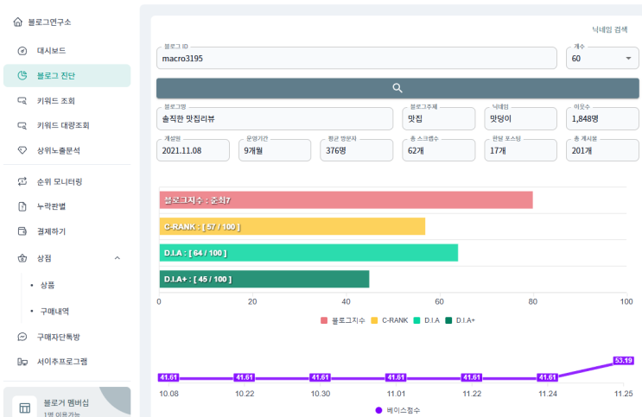Image resolution: width=642 pixels, height=417 pixels.
Task: Toggle C-RANK legend series
Action: pyautogui.click(x=390, y=320)
